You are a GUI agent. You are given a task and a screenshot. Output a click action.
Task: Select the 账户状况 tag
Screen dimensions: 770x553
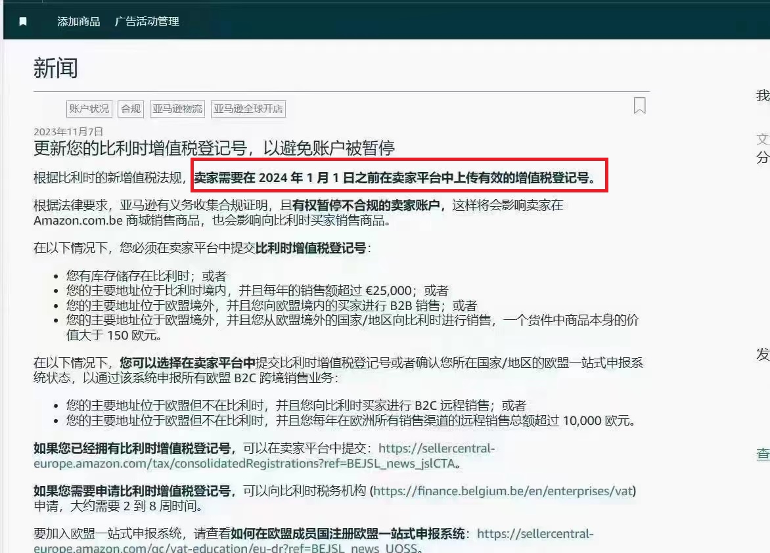click(89, 109)
